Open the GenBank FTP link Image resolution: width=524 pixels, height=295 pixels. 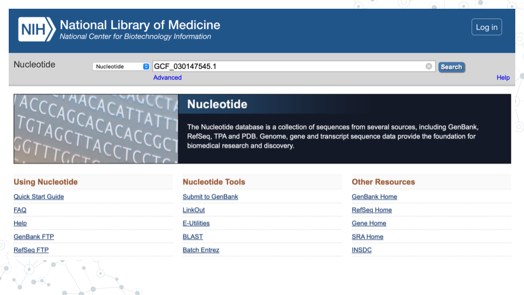pos(34,237)
